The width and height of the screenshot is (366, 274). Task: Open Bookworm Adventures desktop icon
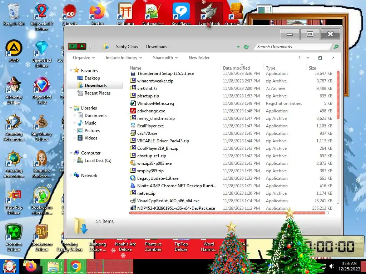pyautogui.click(x=41, y=201)
